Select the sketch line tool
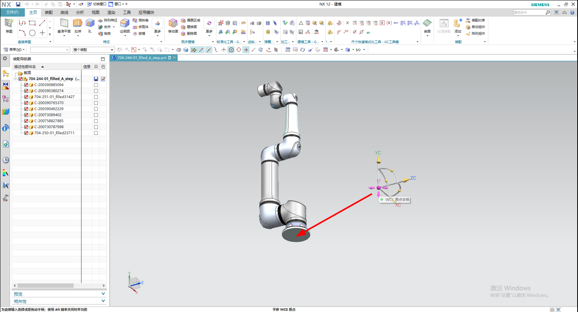Image resolution: width=578 pixels, height=312 pixels. coord(42,23)
